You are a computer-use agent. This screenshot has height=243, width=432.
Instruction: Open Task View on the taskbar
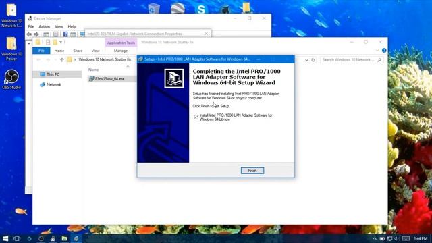point(17,238)
